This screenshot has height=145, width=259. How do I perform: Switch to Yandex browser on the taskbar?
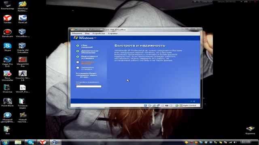coord(43,142)
